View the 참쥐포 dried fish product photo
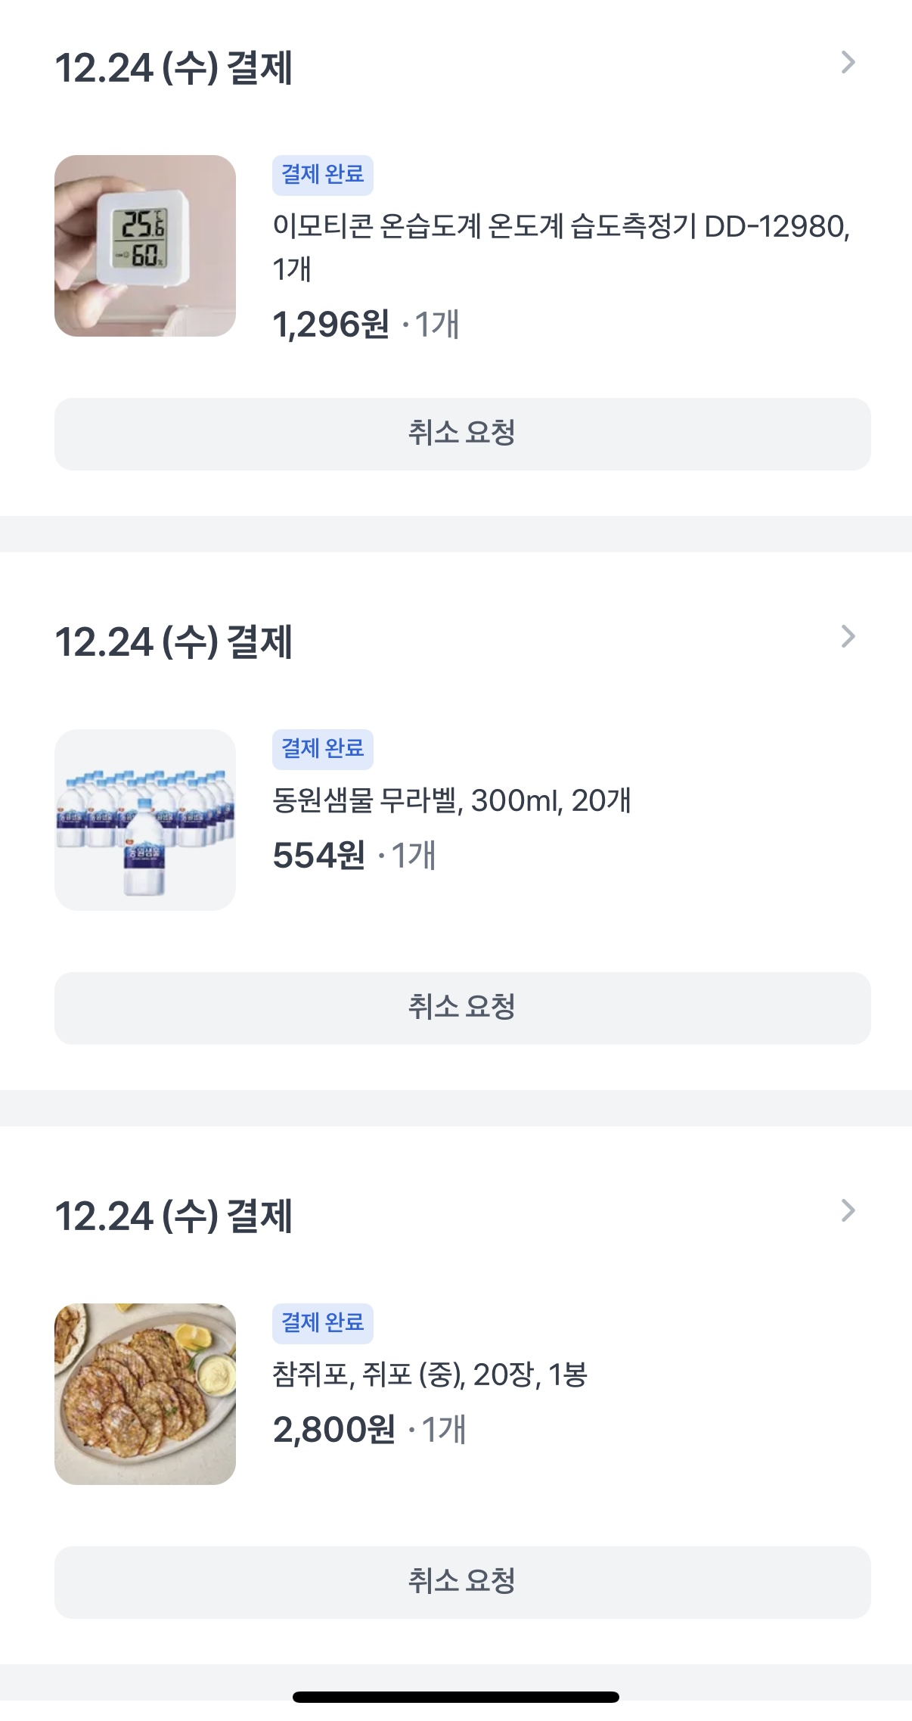Image resolution: width=912 pixels, height=1721 pixels. click(x=145, y=1394)
